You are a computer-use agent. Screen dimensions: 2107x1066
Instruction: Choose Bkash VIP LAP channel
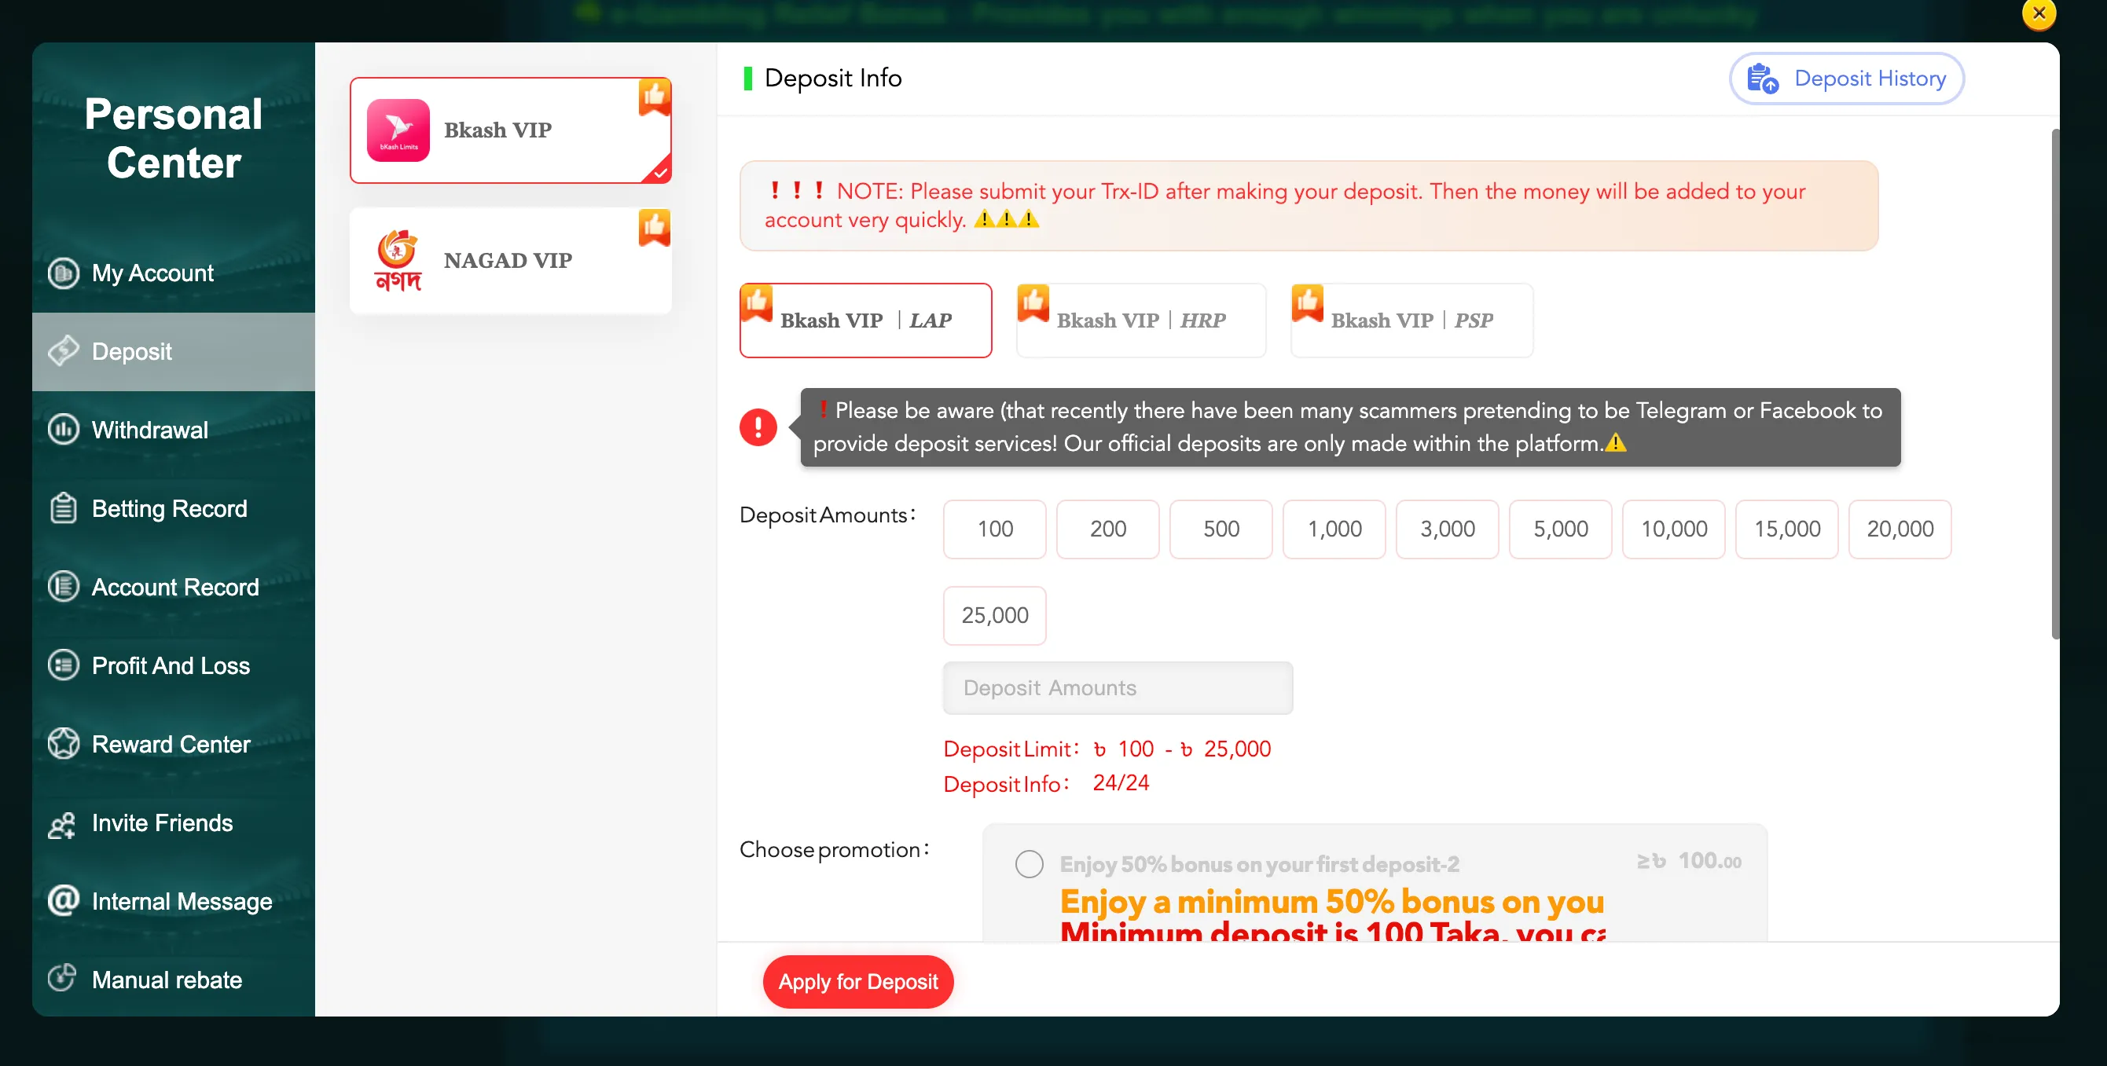click(865, 321)
